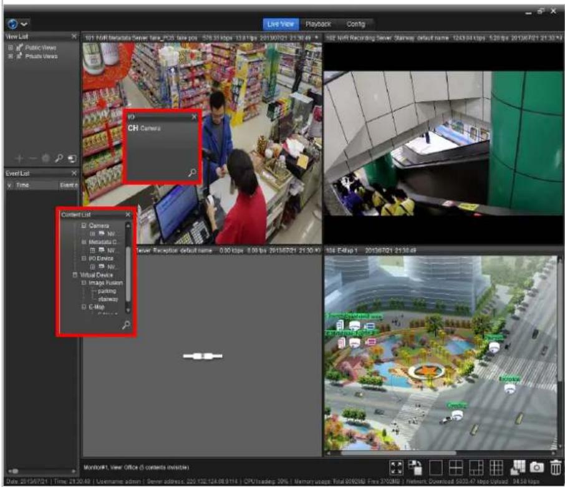
Task: Click the Event List filter funnel icon
Action: pos(9,185)
